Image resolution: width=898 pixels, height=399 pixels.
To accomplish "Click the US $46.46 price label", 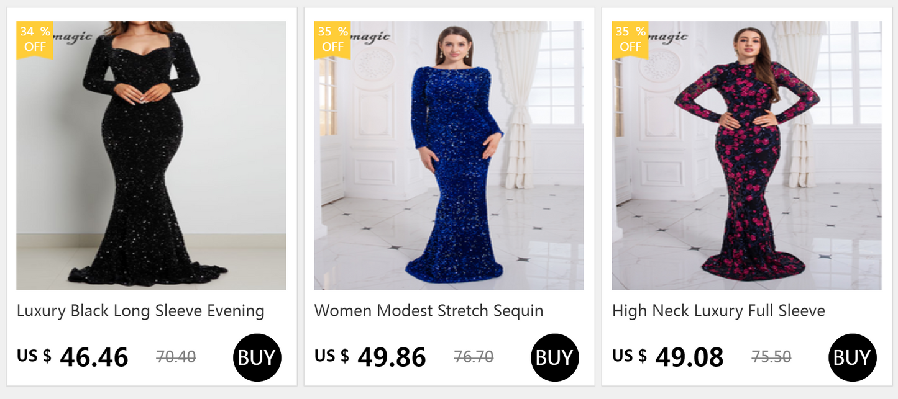I will coord(73,357).
